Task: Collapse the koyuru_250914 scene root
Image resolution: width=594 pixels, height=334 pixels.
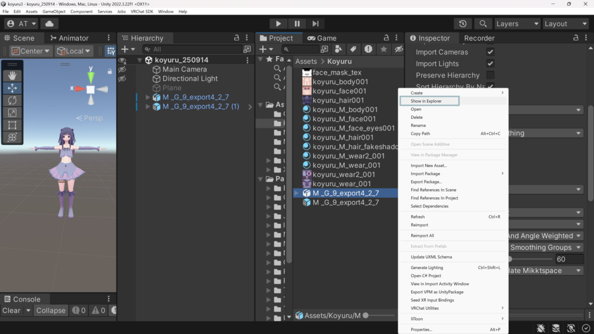Action: 140,60
